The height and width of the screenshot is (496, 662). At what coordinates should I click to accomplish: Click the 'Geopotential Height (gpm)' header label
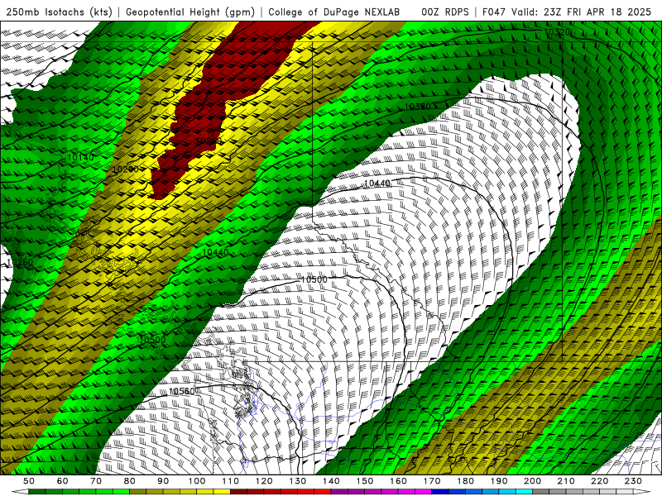(x=190, y=12)
